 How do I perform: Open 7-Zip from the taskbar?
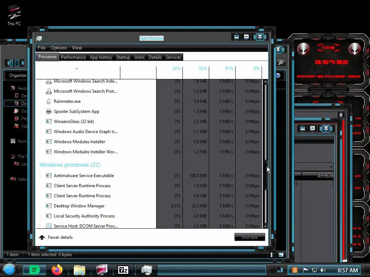tap(124, 270)
